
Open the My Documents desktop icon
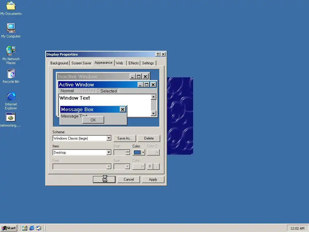click(11, 8)
